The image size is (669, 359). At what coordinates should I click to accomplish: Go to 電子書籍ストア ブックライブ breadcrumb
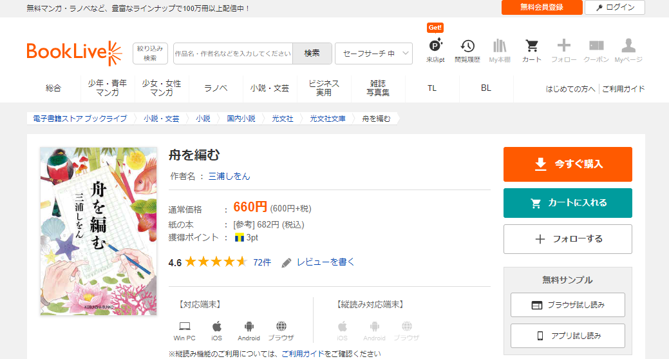point(80,119)
